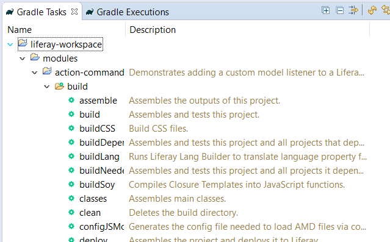Click the Description column header

[x=153, y=30]
